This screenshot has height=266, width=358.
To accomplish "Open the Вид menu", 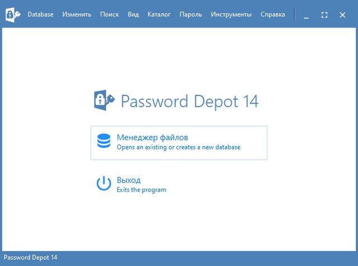I will click(133, 15).
